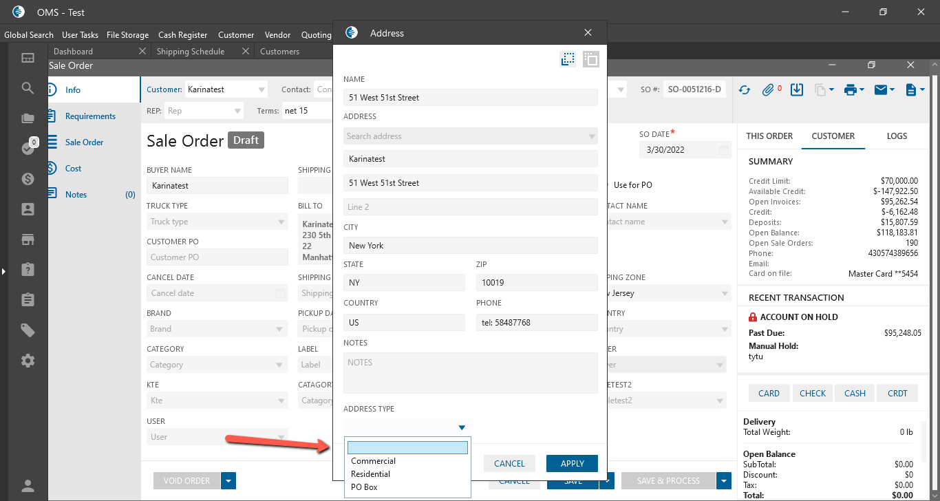This screenshot has width=940, height=501.
Task: Open the REP dropdown
Action: click(x=204, y=110)
